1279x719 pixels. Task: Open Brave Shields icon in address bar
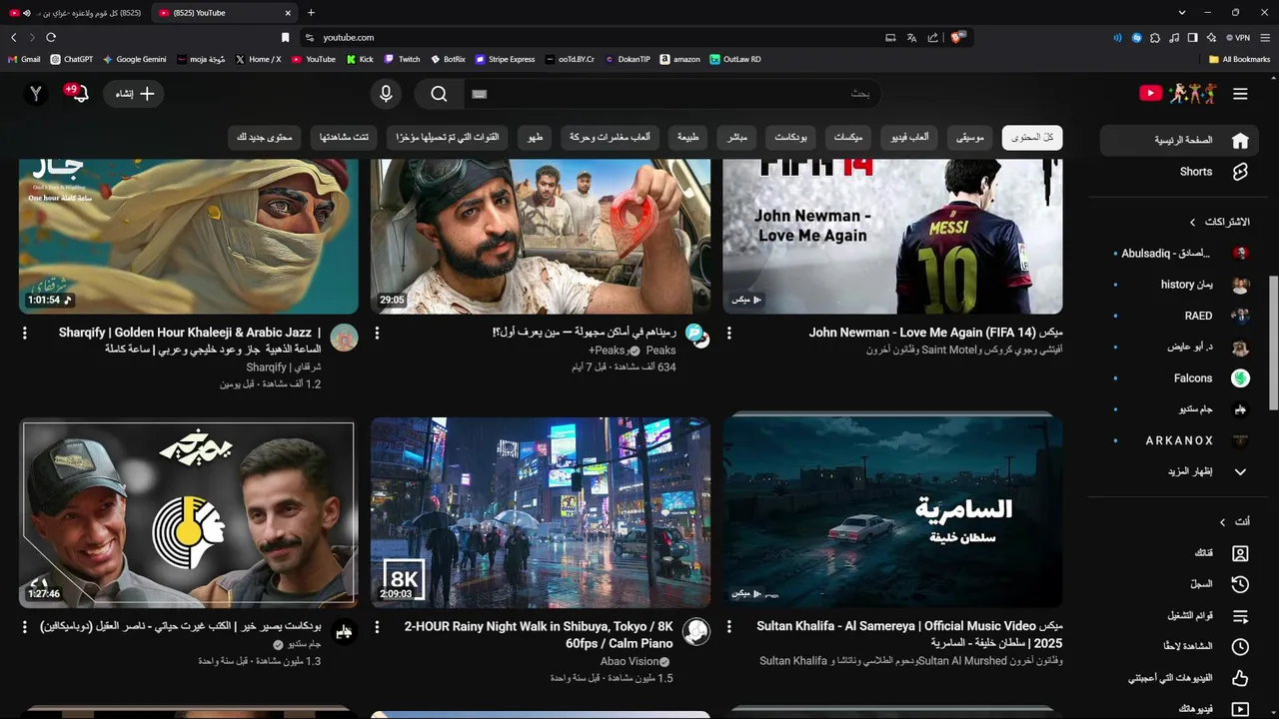click(957, 37)
